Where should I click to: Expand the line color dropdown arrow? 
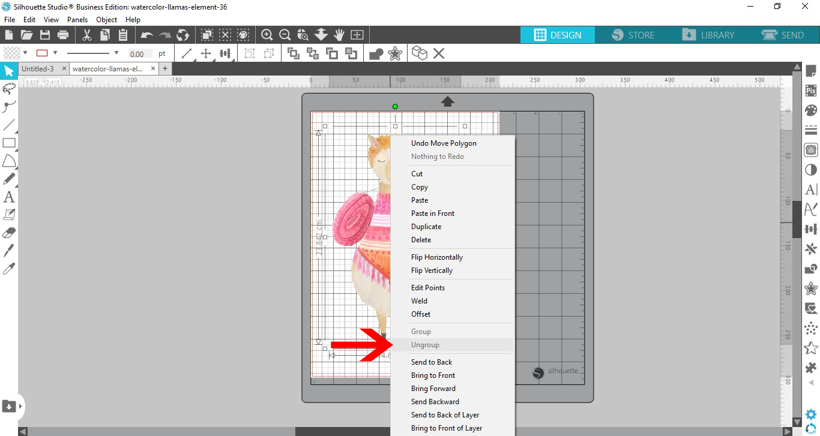tap(55, 53)
